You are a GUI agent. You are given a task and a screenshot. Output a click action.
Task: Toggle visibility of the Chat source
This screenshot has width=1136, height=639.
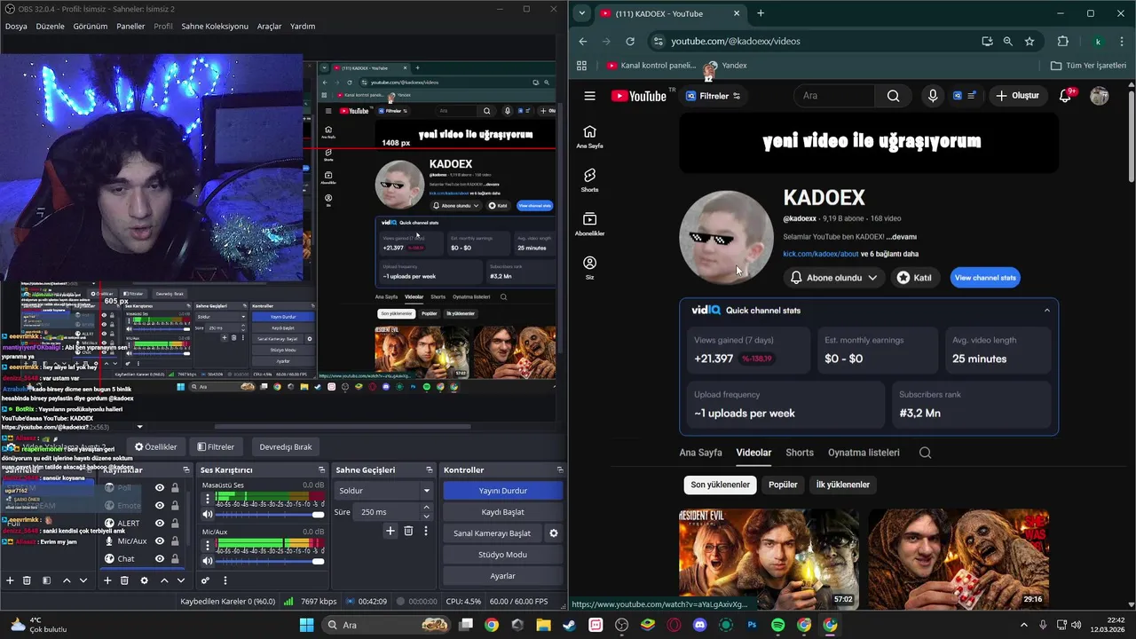tap(160, 559)
